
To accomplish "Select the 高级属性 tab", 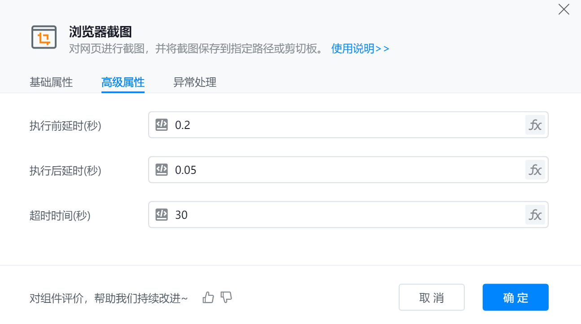I will tap(123, 82).
